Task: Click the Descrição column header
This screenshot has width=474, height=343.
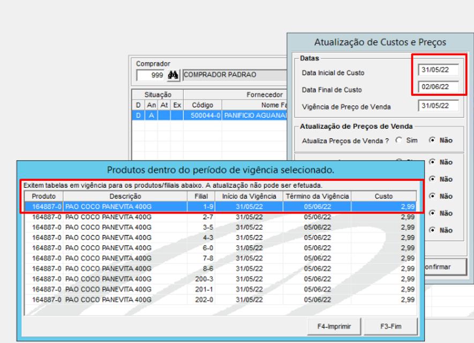Action: (x=125, y=196)
